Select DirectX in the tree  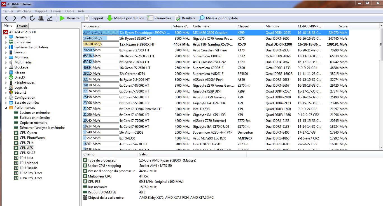click(20, 77)
